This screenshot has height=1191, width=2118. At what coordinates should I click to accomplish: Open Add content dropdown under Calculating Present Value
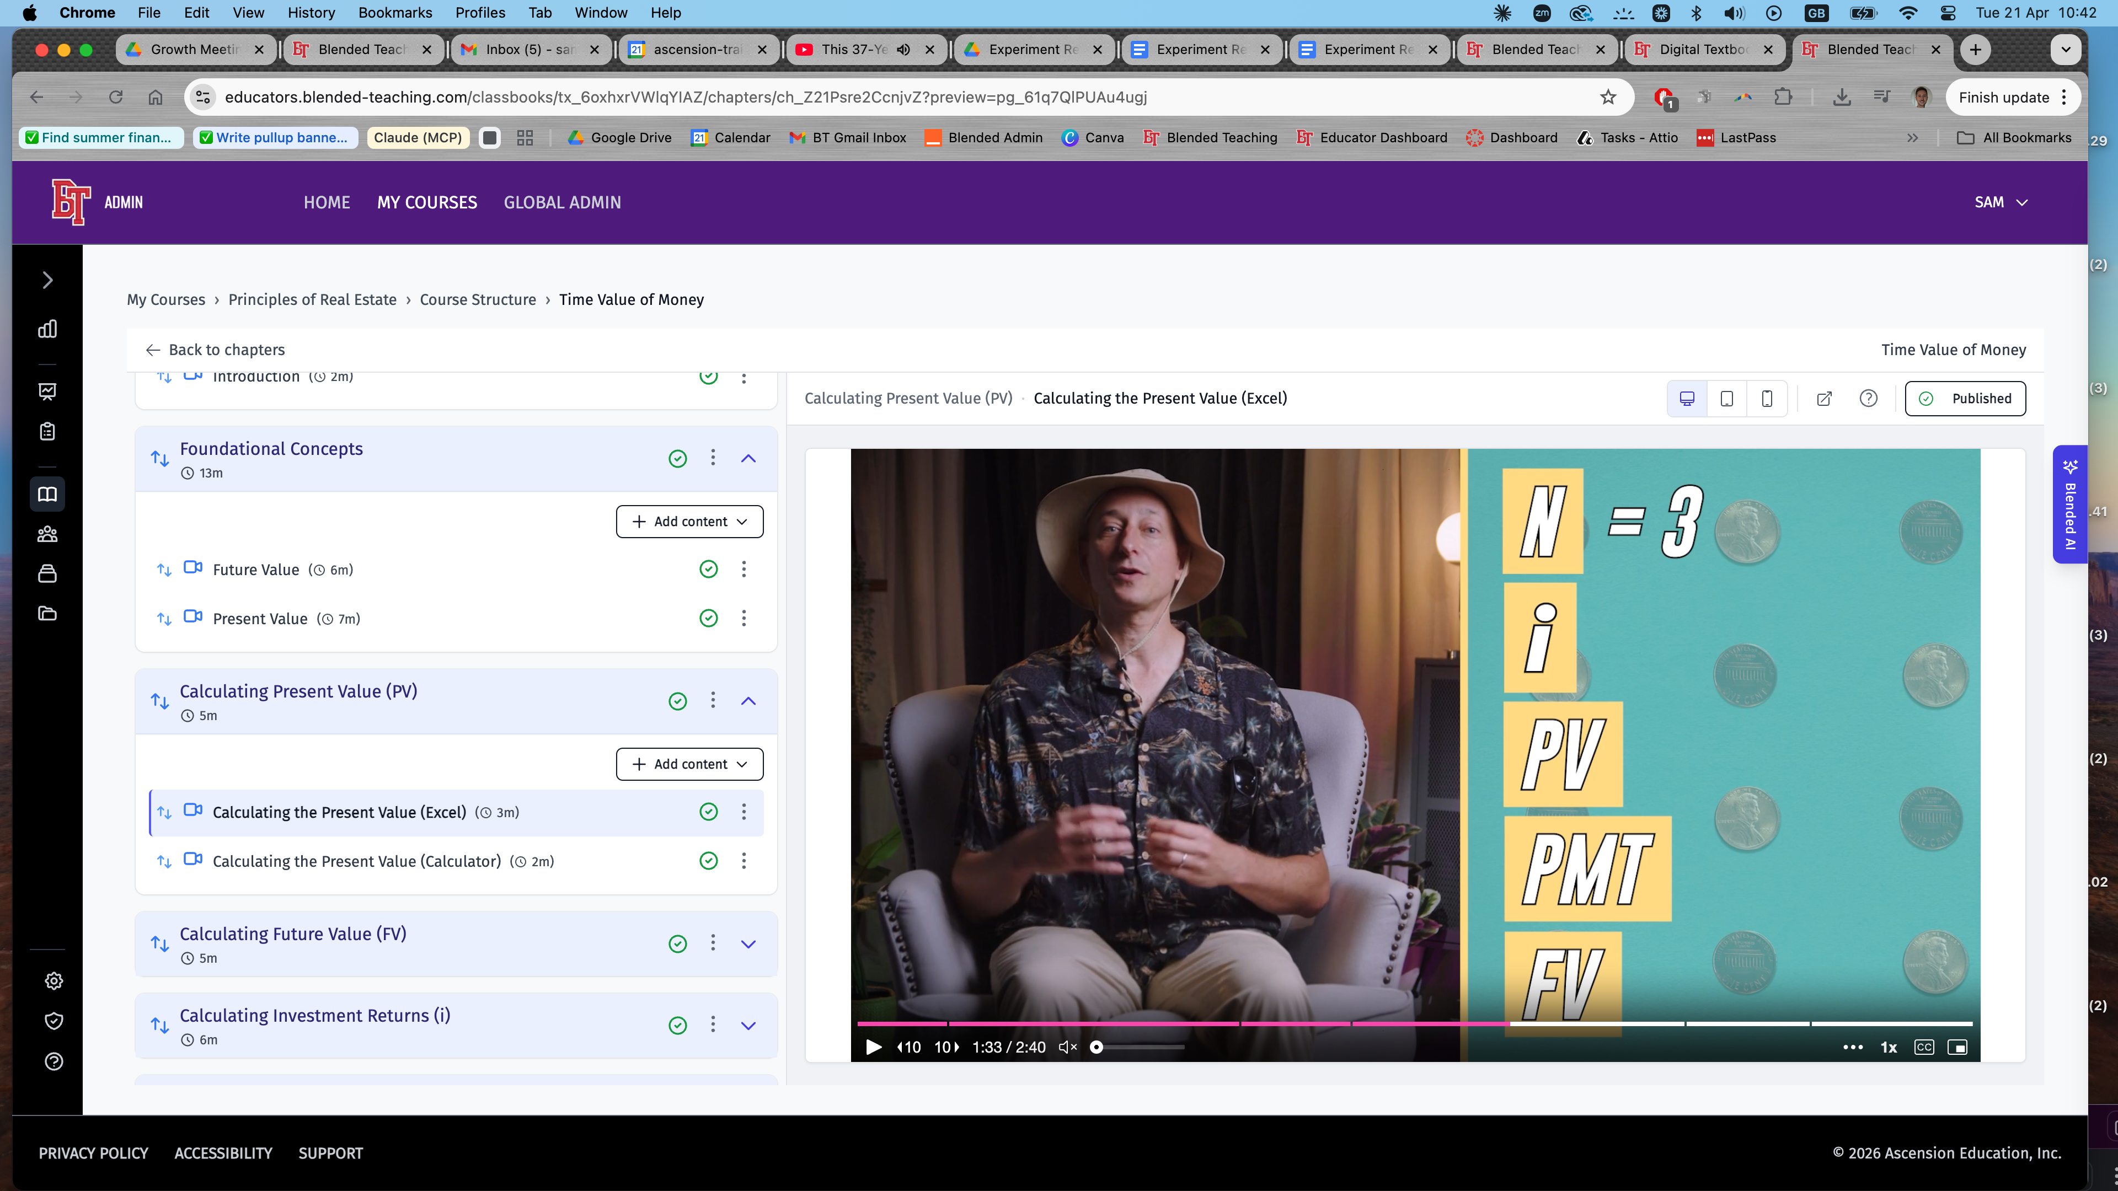[689, 764]
